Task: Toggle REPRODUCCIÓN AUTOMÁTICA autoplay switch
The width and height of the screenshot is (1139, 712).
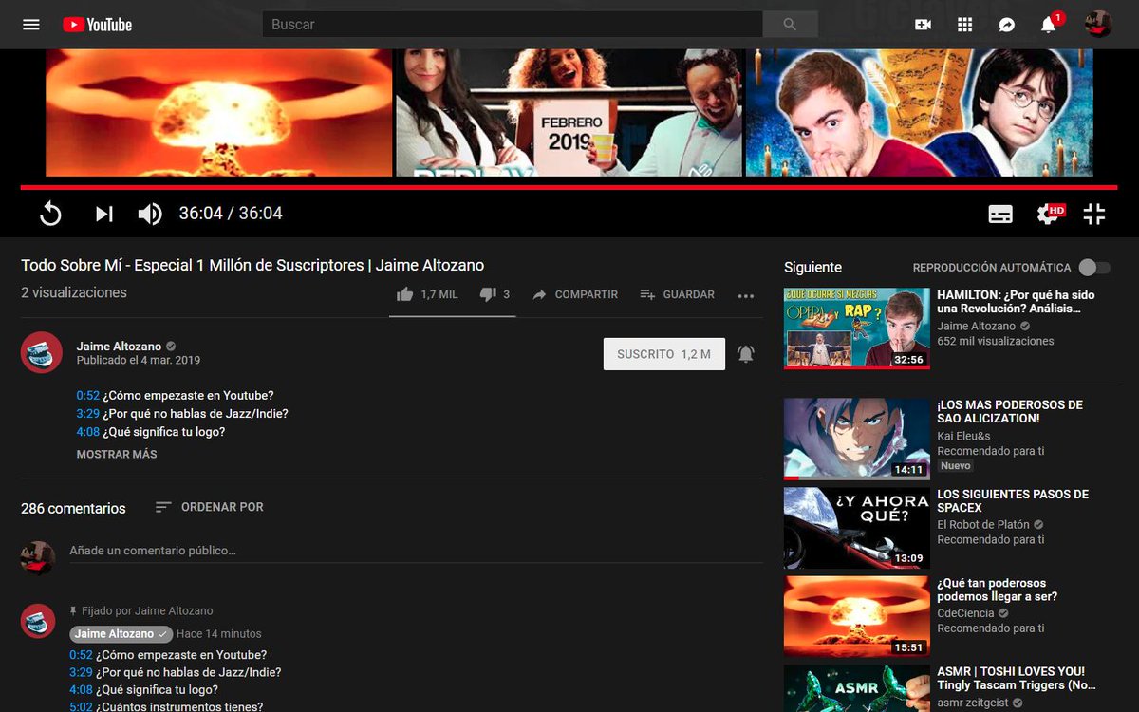Action: pos(1093,268)
